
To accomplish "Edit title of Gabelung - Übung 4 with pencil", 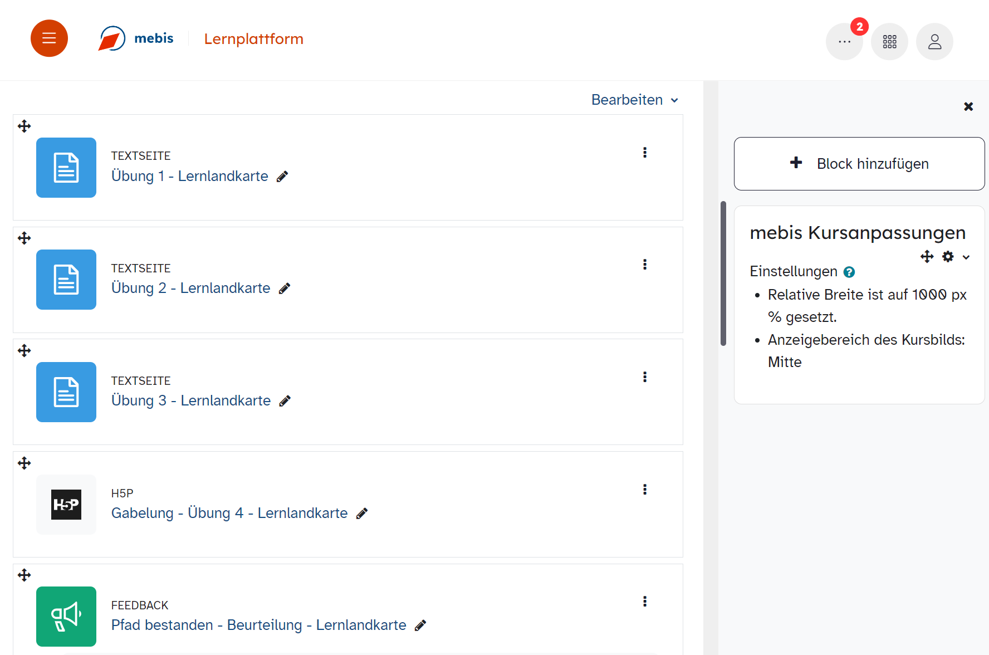I will (362, 514).
